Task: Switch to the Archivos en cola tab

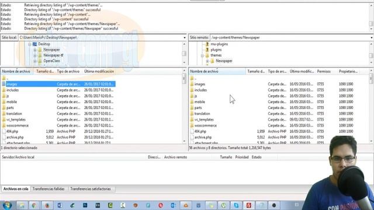Action: pyautogui.click(x=16, y=189)
